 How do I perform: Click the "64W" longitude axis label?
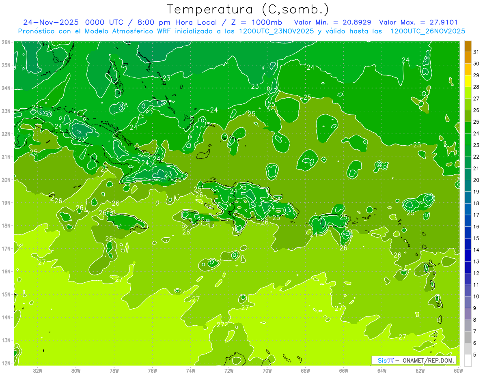(382, 370)
